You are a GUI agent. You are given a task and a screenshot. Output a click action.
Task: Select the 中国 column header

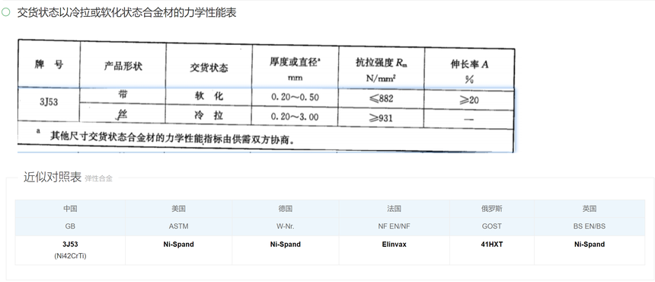(x=70, y=209)
